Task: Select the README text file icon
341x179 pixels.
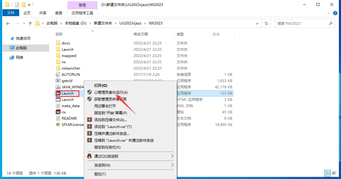Action: (58, 118)
